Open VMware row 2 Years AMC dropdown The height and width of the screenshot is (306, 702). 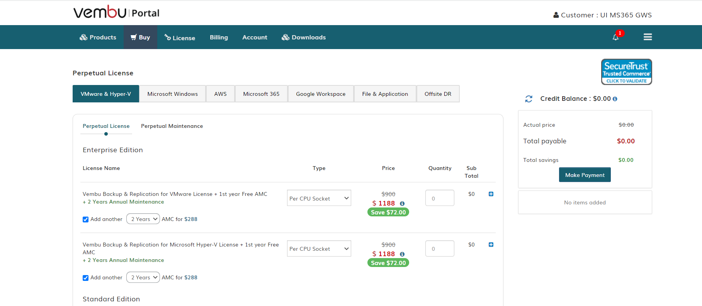point(143,219)
